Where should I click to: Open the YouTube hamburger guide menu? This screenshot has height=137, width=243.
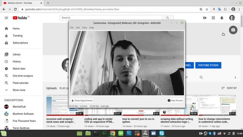pos(6,18)
